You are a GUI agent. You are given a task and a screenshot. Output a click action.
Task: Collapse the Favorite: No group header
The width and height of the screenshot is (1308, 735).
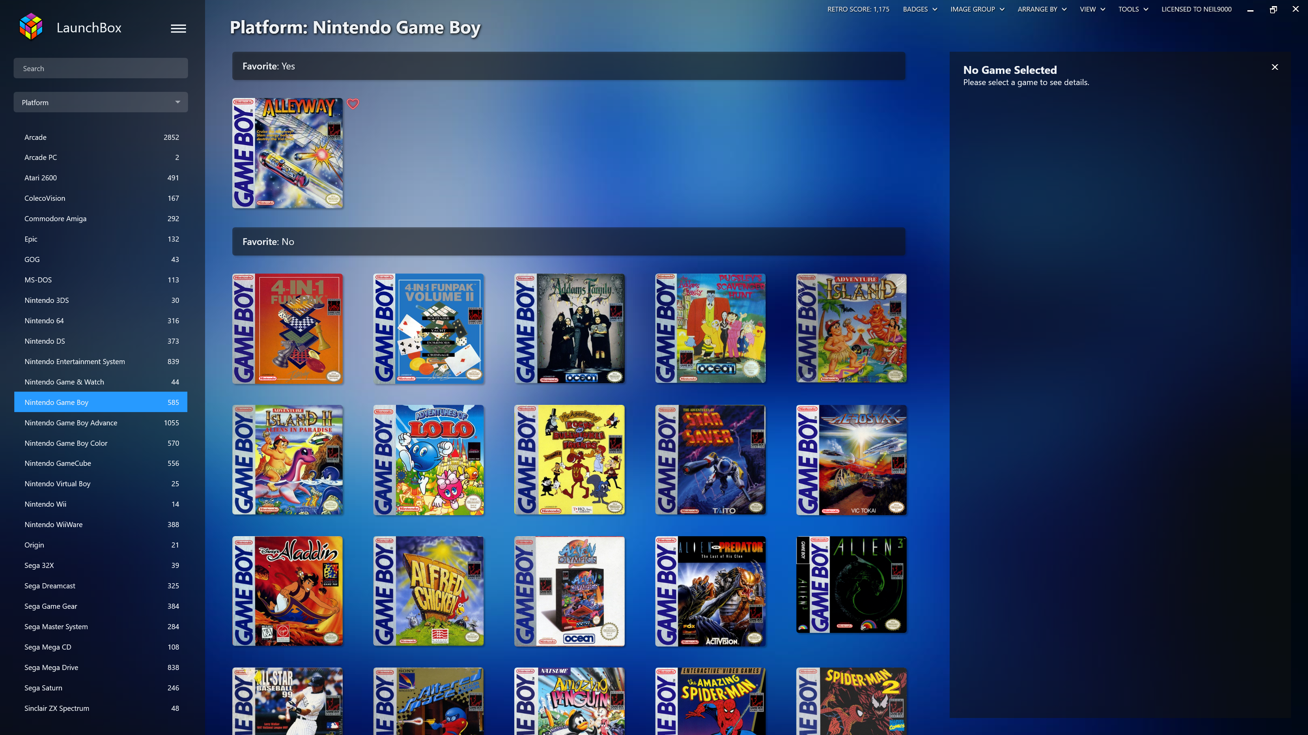pos(569,242)
